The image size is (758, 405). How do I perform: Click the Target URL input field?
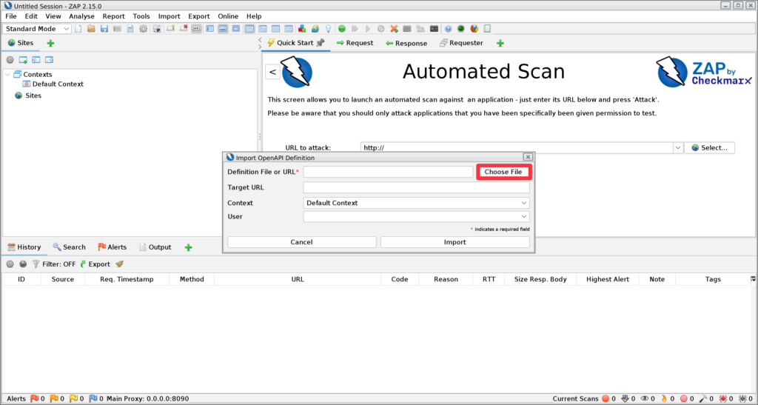point(416,187)
